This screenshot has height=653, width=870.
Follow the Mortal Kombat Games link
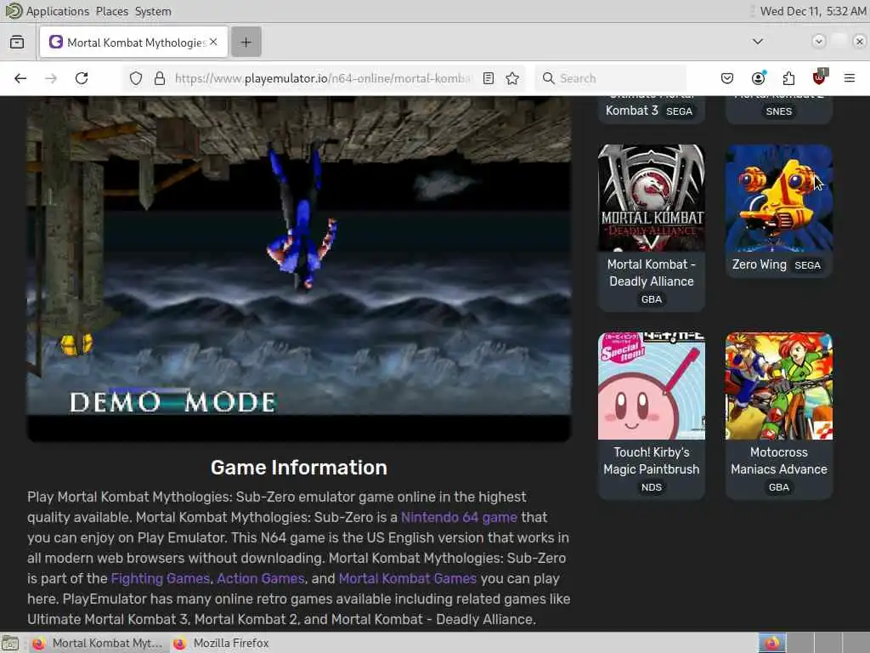(x=407, y=578)
